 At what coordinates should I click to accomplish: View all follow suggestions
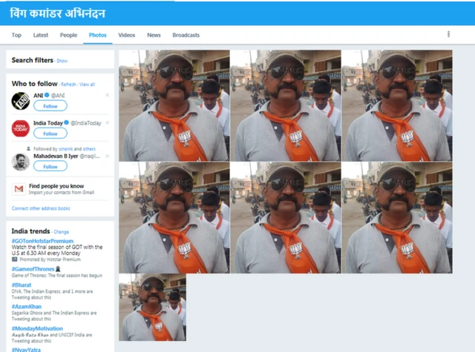pos(88,84)
